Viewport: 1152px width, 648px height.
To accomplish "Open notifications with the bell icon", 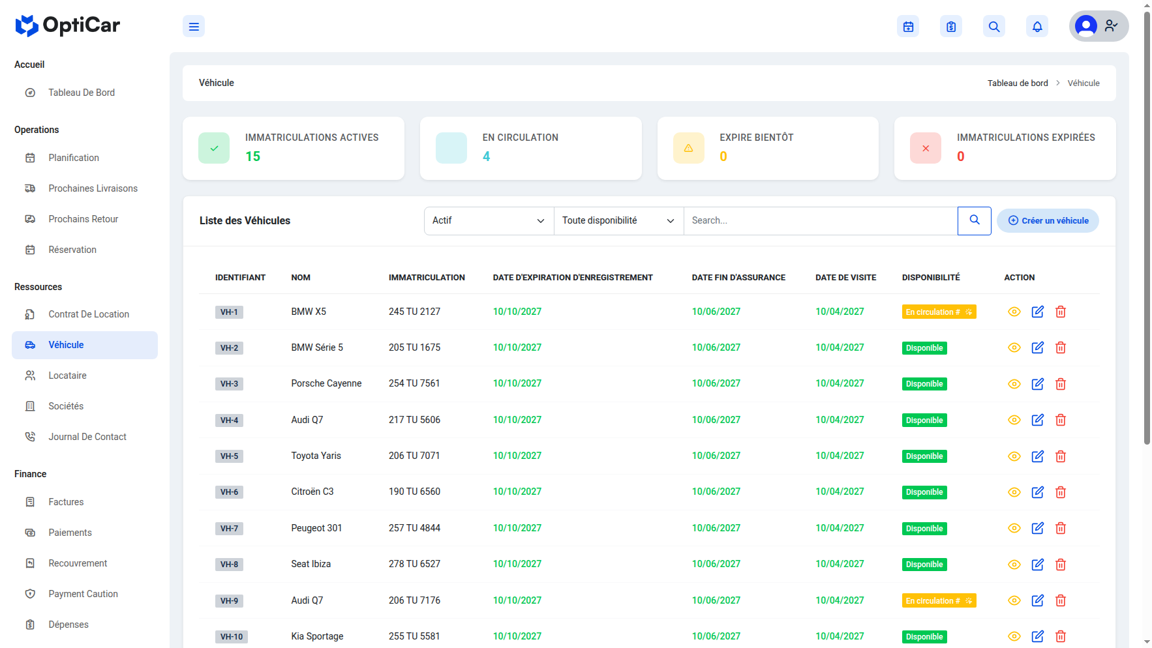I will pos(1037,26).
